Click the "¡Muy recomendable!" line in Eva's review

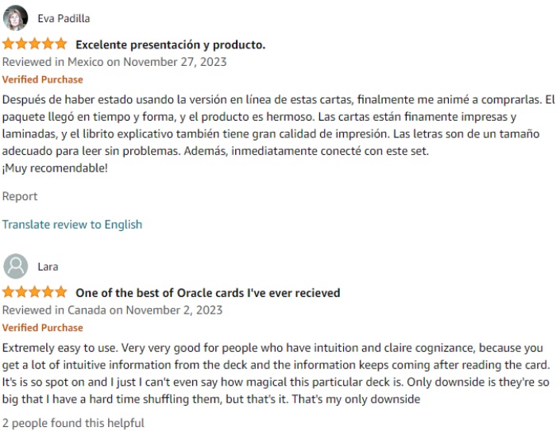point(55,168)
